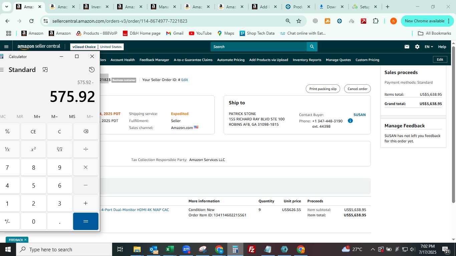Open A-to-z Guarantee Claims menu item

click(x=193, y=60)
